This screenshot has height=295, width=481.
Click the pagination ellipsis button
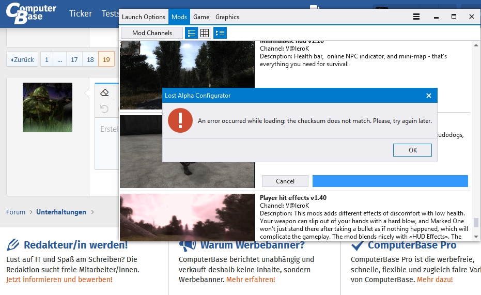coord(59,59)
